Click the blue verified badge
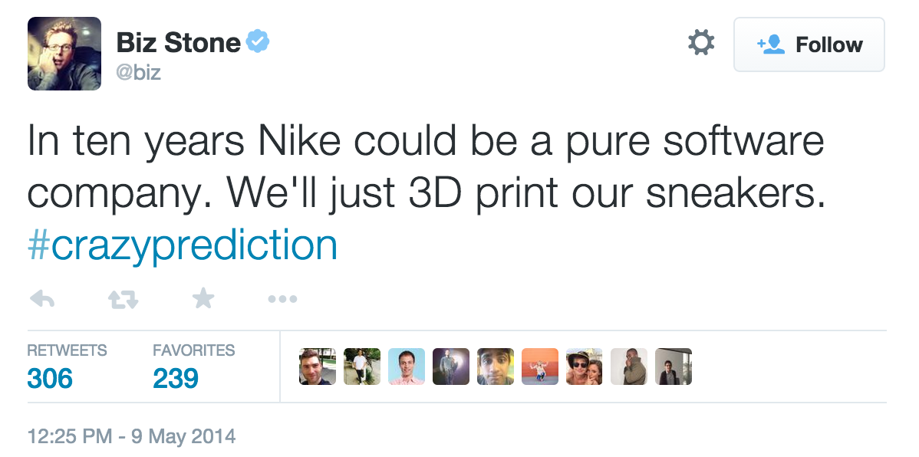Screen dimensions: 919x457 [x=257, y=41]
